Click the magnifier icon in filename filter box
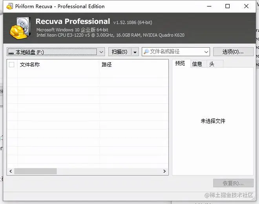259x204 pixels. click(x=146, y=52)
